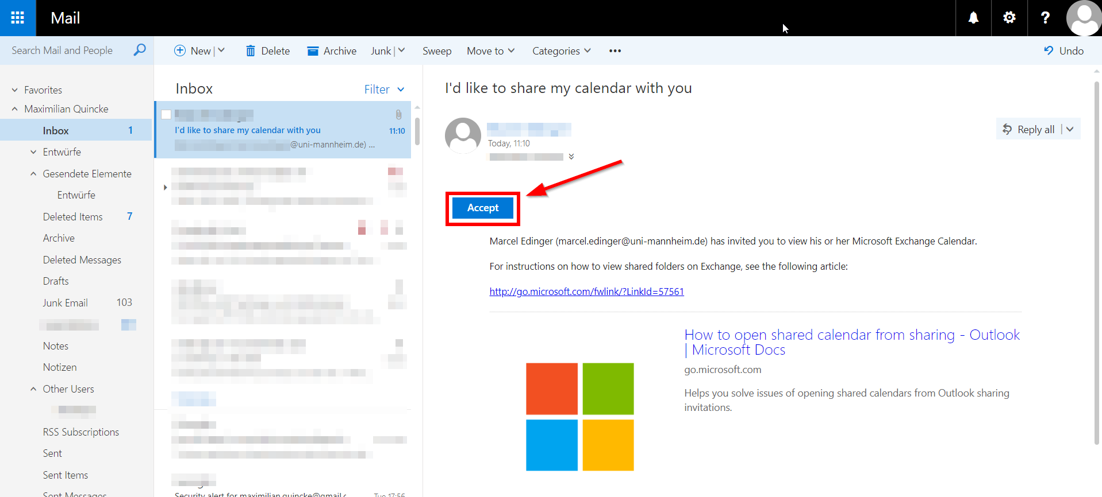1102x497 pixels.
Task: Click the Archive box icon
Action: coord(313,51)
